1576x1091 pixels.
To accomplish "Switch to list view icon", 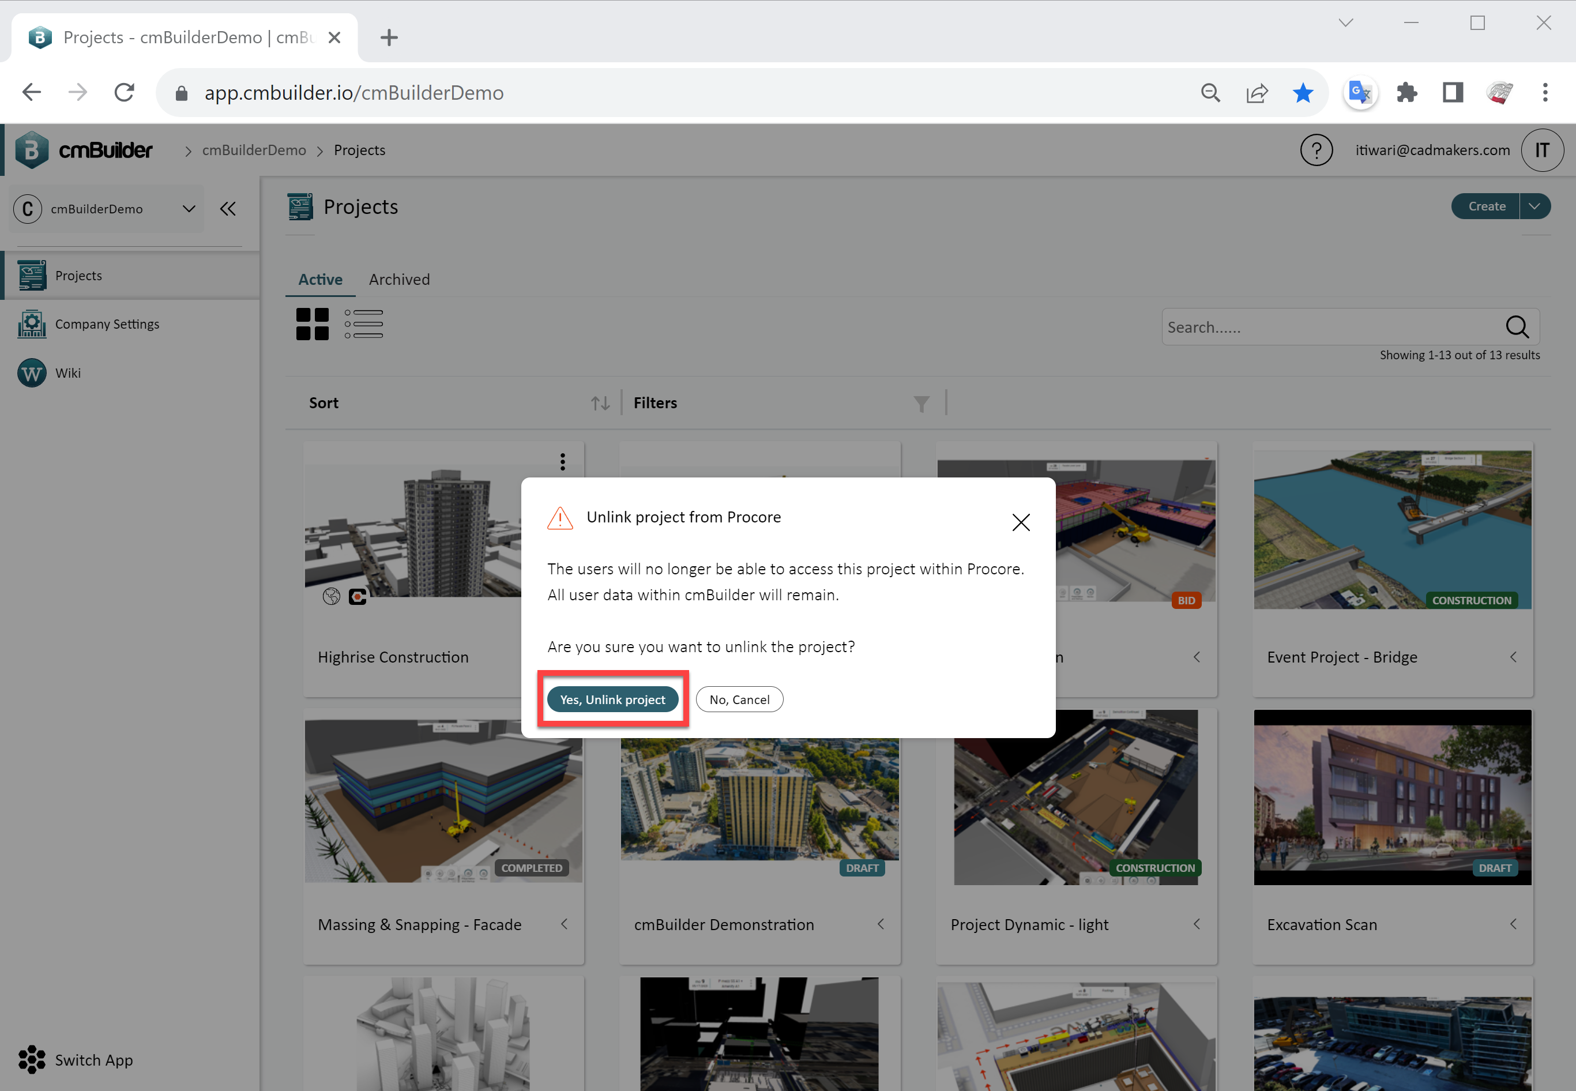I will [x=364, y=324].
